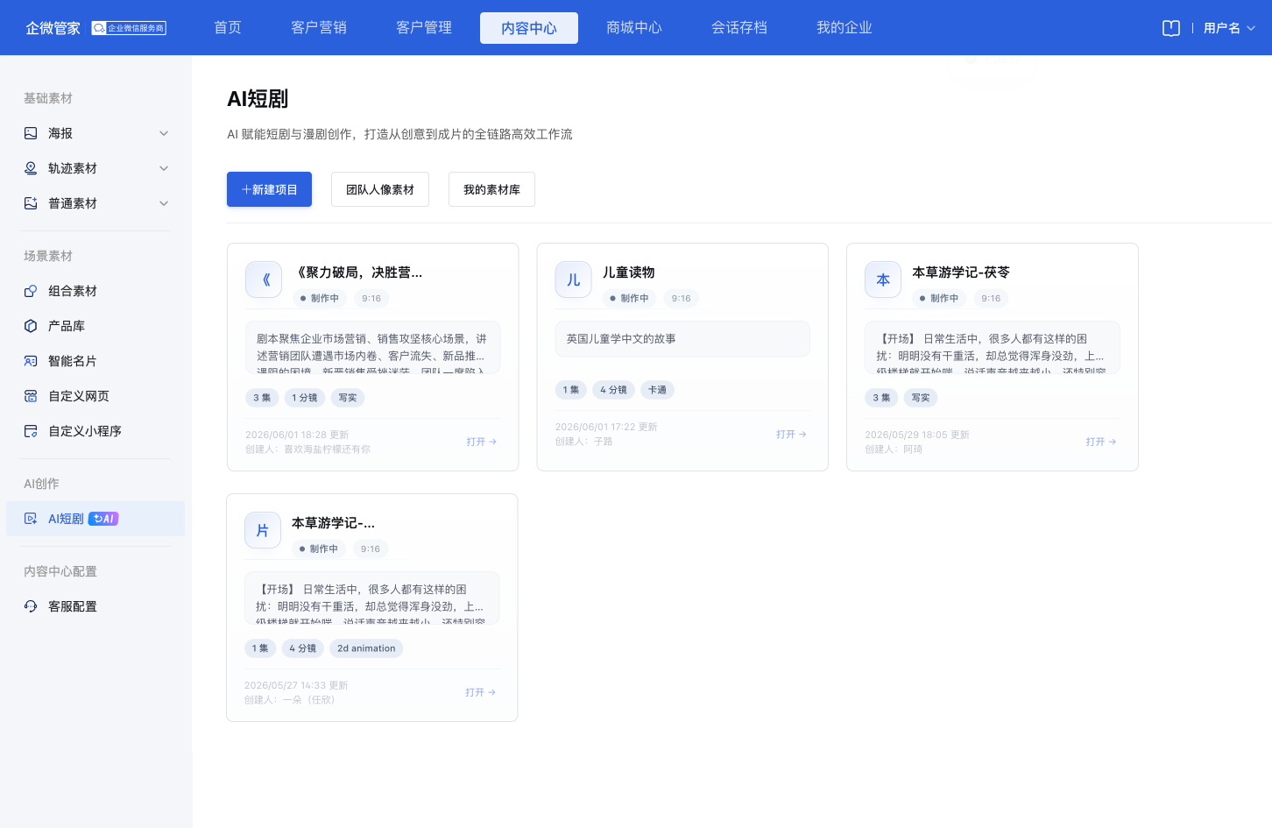1272x828 pixels.
Task: Open the 2d animation project via 打开 link
Action: tap(481, 692)
